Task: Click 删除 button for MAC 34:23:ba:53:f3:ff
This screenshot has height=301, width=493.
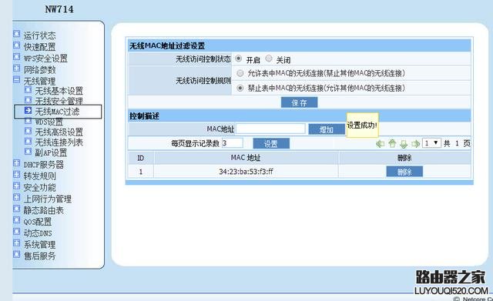Action: (404, 172)
